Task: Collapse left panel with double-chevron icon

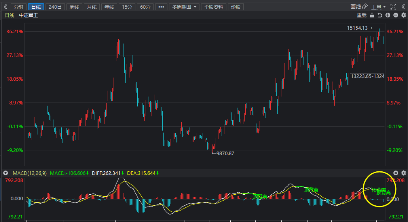Action: pos(6,7)
